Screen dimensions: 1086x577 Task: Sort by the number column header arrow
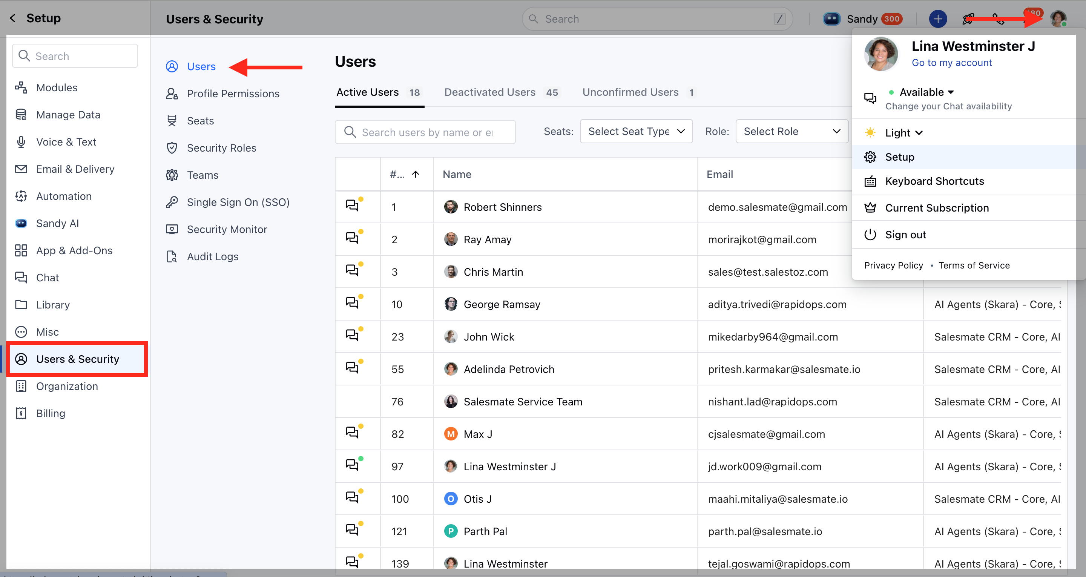point(415,175)
